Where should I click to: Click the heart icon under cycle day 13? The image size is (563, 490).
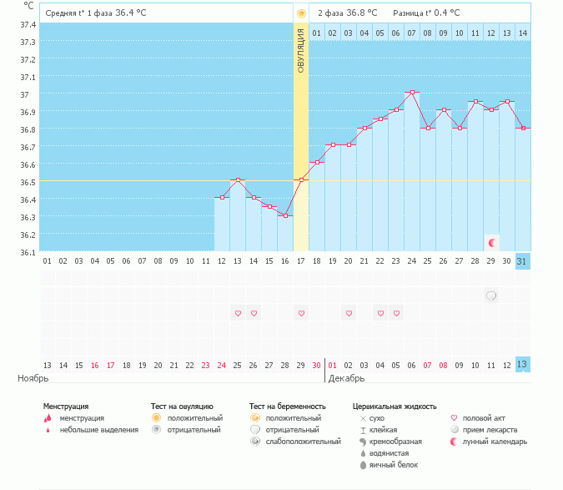click(238, 313)
